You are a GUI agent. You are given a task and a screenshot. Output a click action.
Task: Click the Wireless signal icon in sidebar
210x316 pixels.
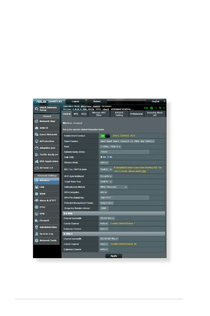pyautogui.click(x=36, y=180)
